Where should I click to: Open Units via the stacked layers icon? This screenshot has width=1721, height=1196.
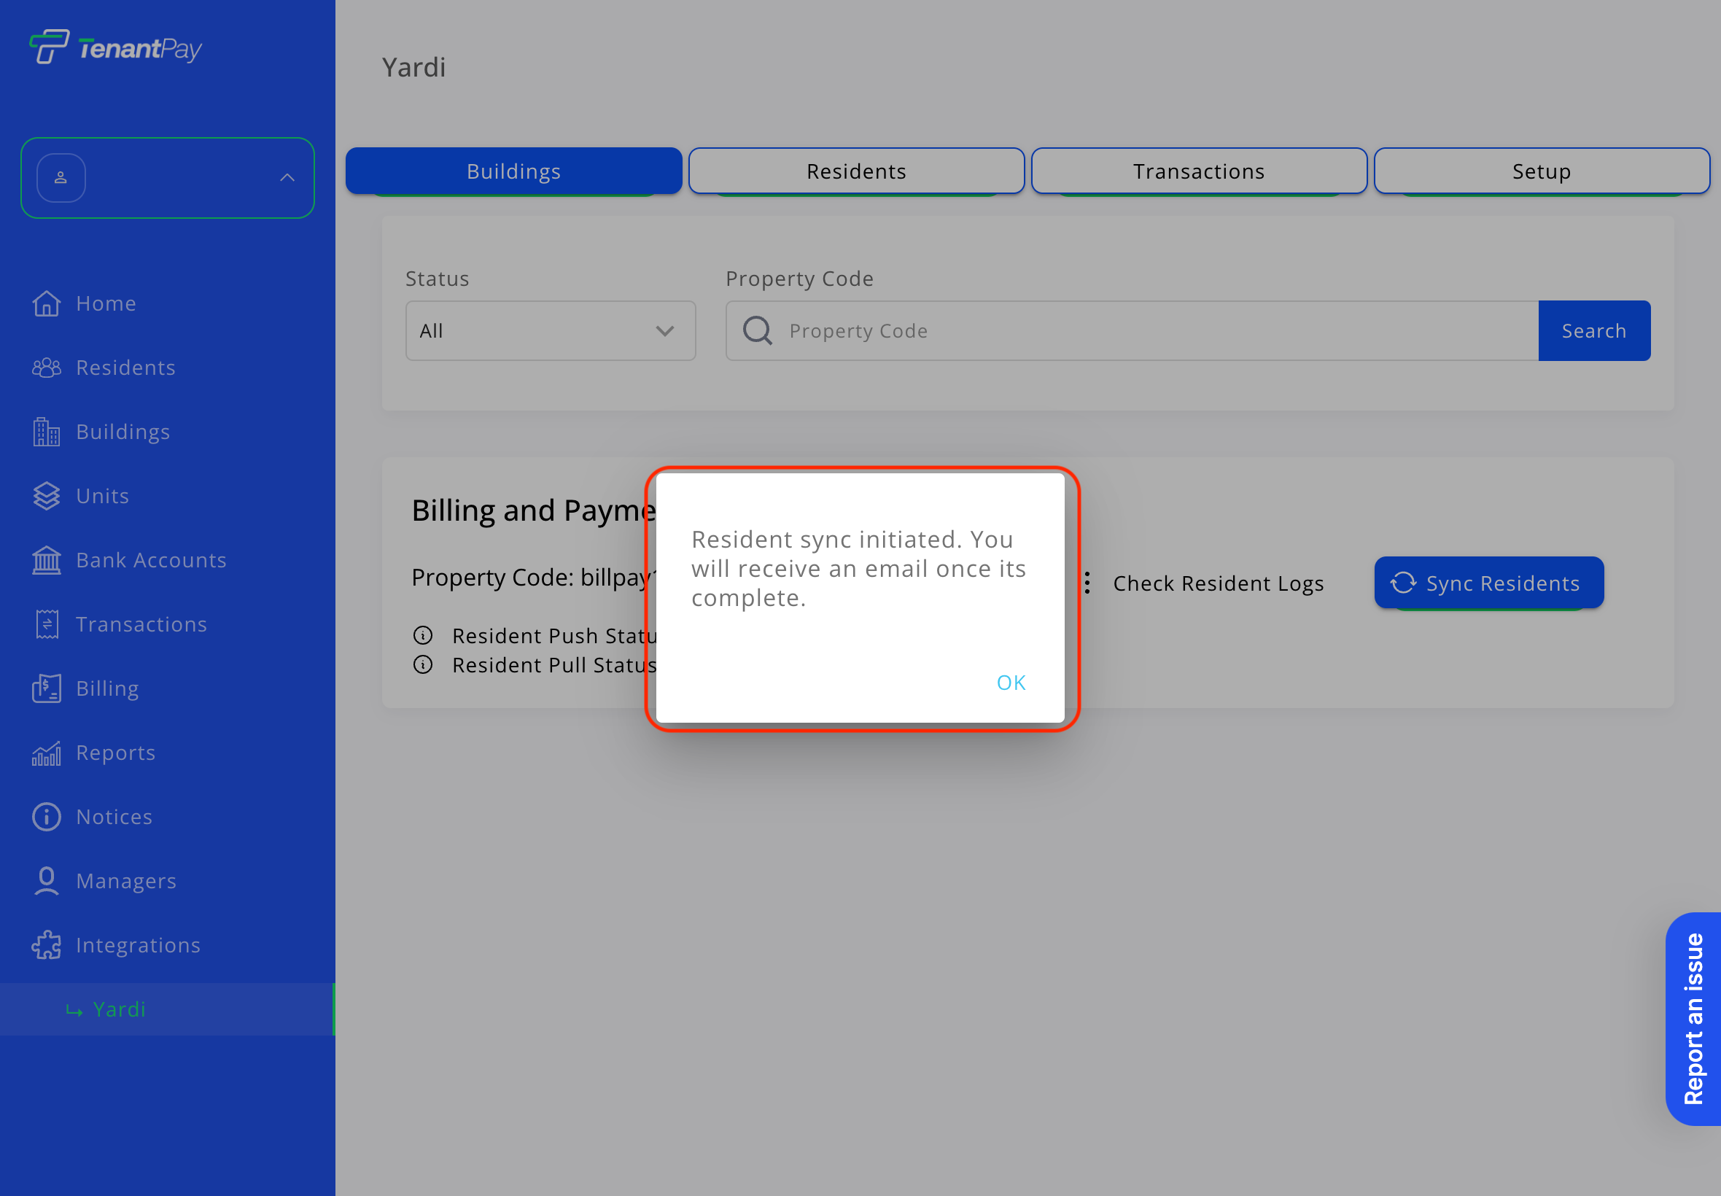[x=47, y=496]
